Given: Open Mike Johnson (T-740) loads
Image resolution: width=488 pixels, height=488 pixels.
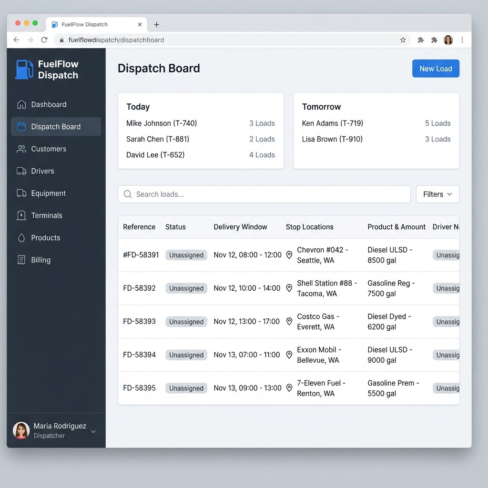Looking at the screenshot, I should (x=201, y=123).
